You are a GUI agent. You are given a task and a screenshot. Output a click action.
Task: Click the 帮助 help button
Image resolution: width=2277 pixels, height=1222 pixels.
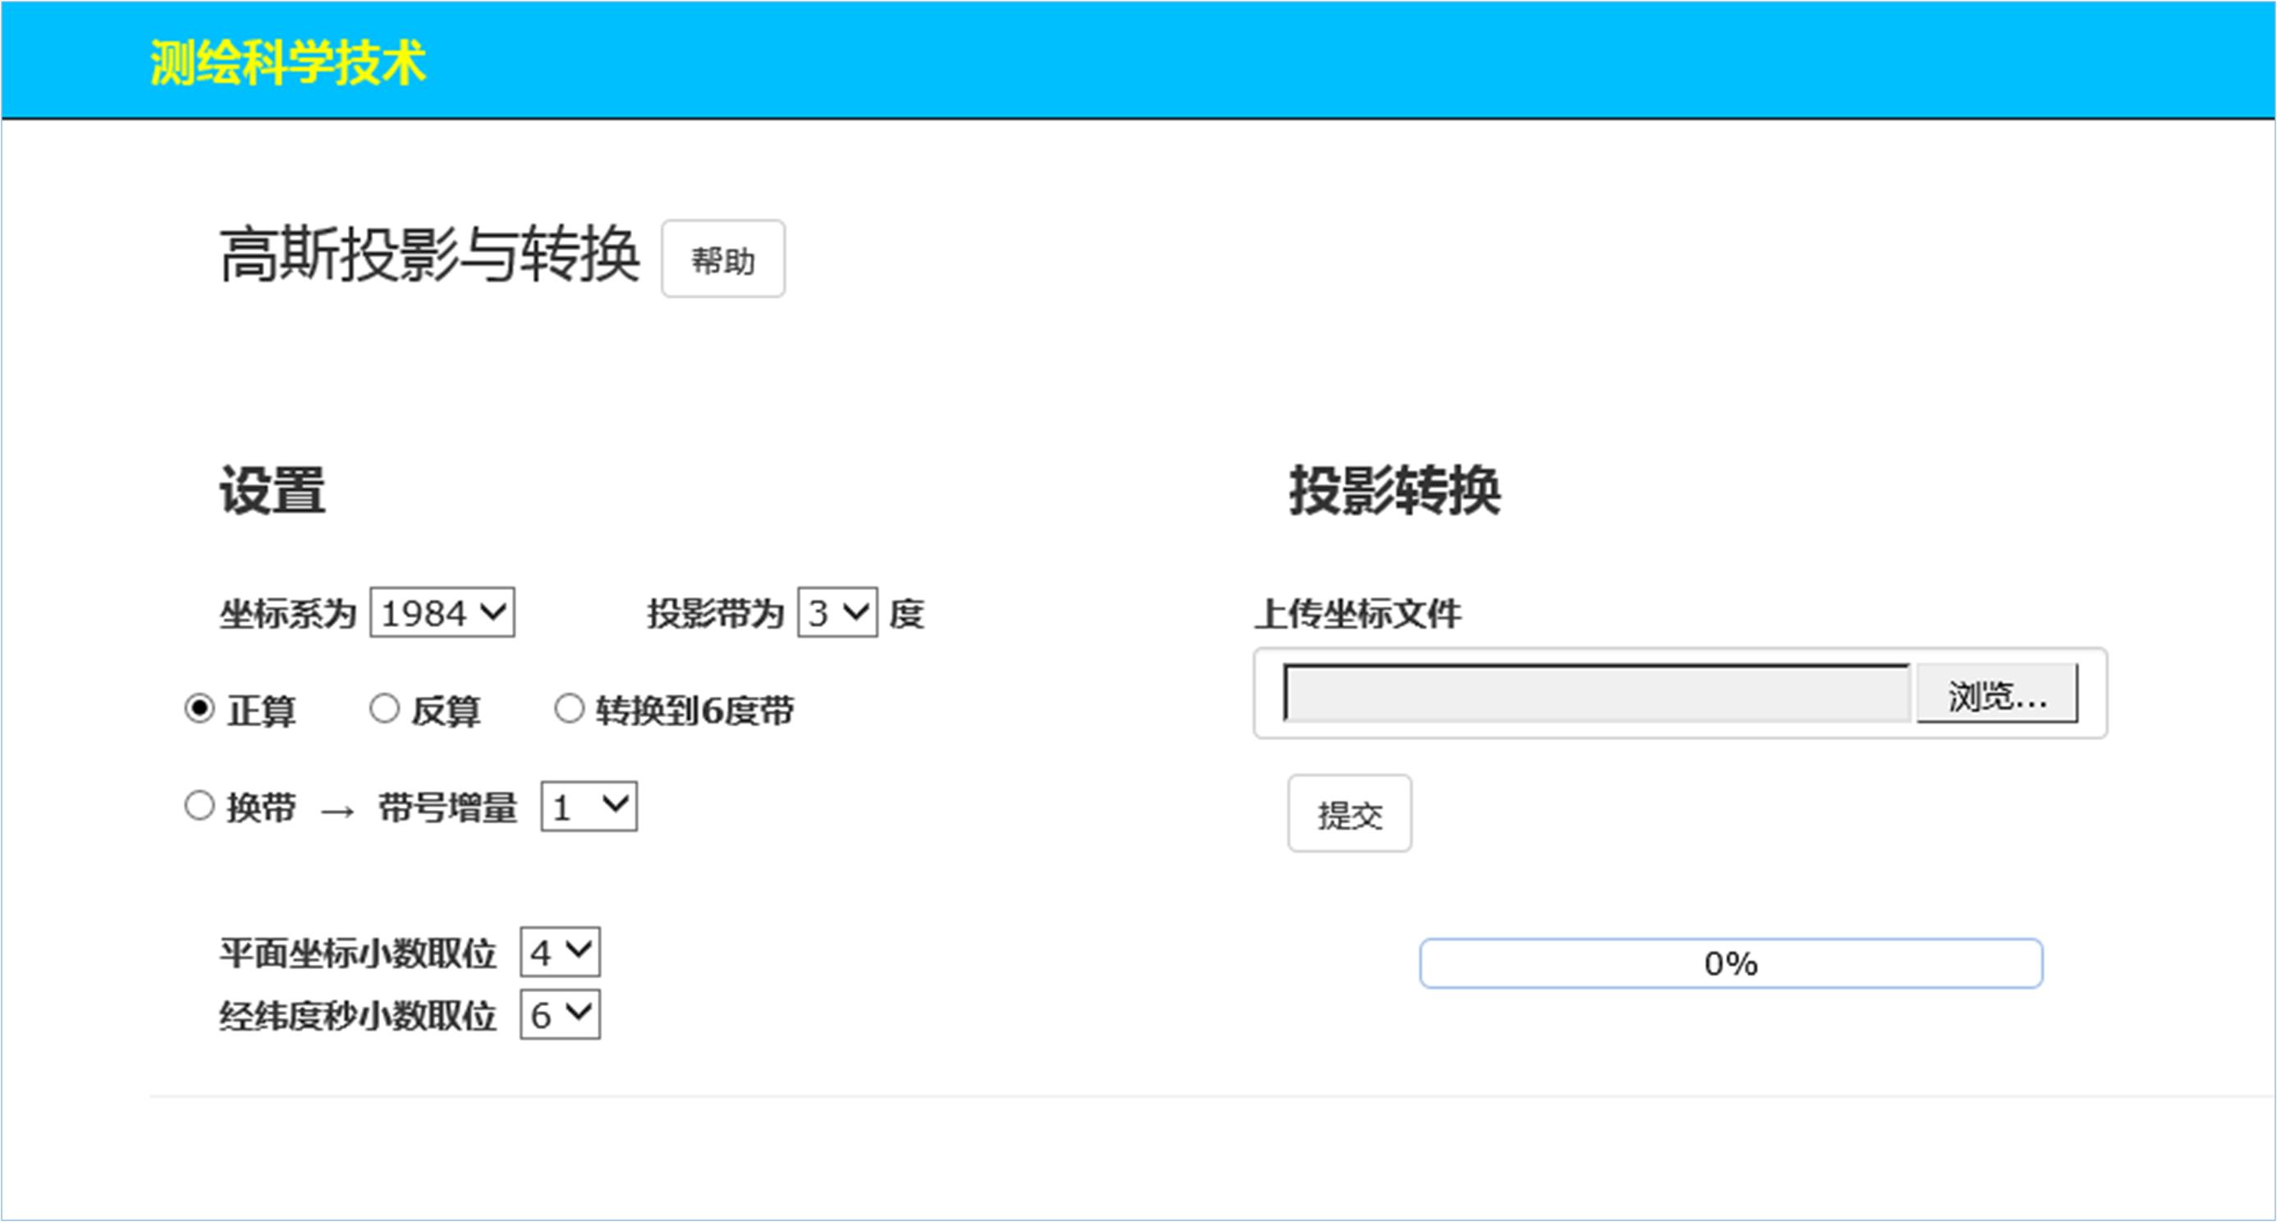[722, 260]
